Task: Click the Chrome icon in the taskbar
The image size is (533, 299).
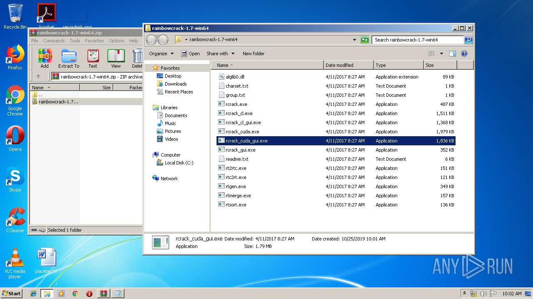Action: (75, 294)
